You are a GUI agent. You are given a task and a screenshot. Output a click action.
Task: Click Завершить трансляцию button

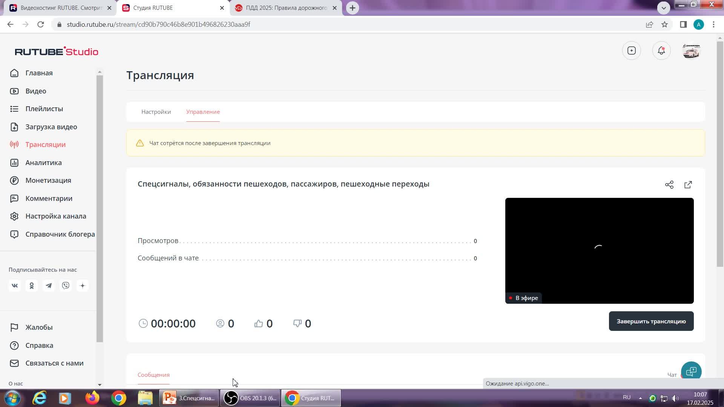(651, 321)
